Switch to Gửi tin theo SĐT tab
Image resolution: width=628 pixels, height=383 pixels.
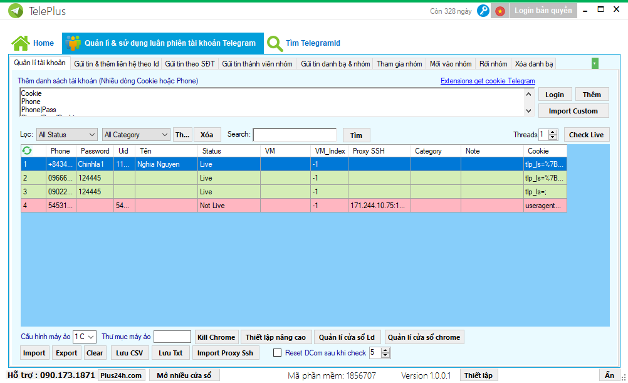pyautogui.click(x=190, y=64)
